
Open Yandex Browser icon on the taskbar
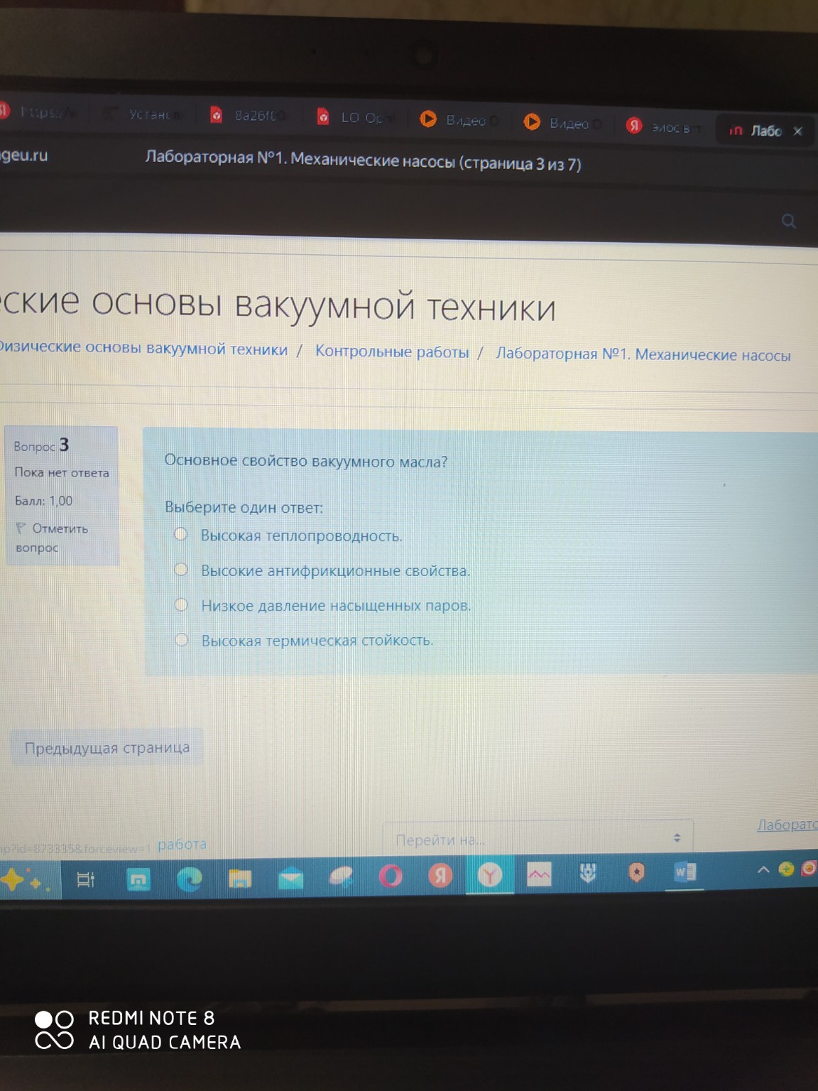441,876
